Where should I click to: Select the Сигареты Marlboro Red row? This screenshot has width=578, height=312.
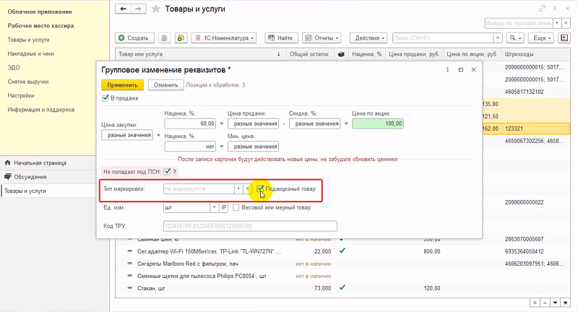[342, 264]
